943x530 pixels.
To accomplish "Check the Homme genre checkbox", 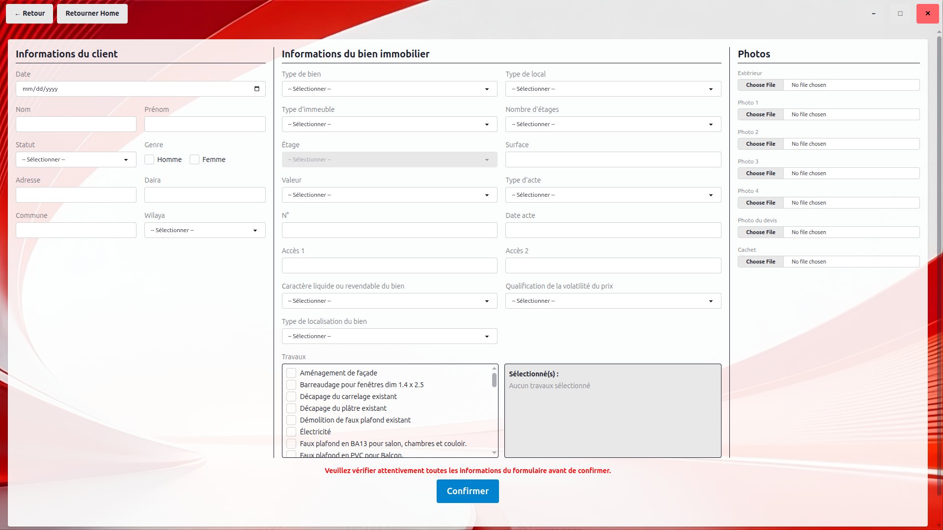I will pos(149,159).
